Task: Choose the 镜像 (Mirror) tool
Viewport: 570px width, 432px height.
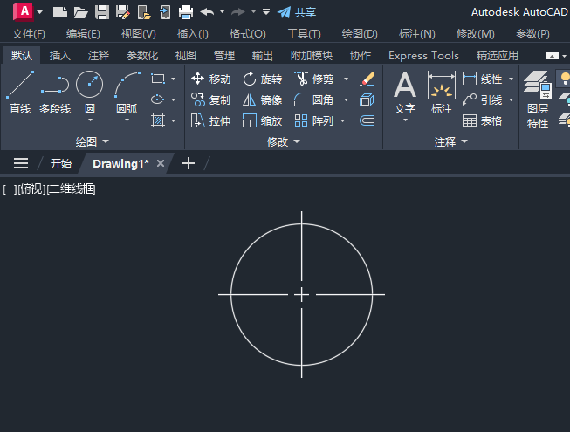Action: click(x=262, y=99)
